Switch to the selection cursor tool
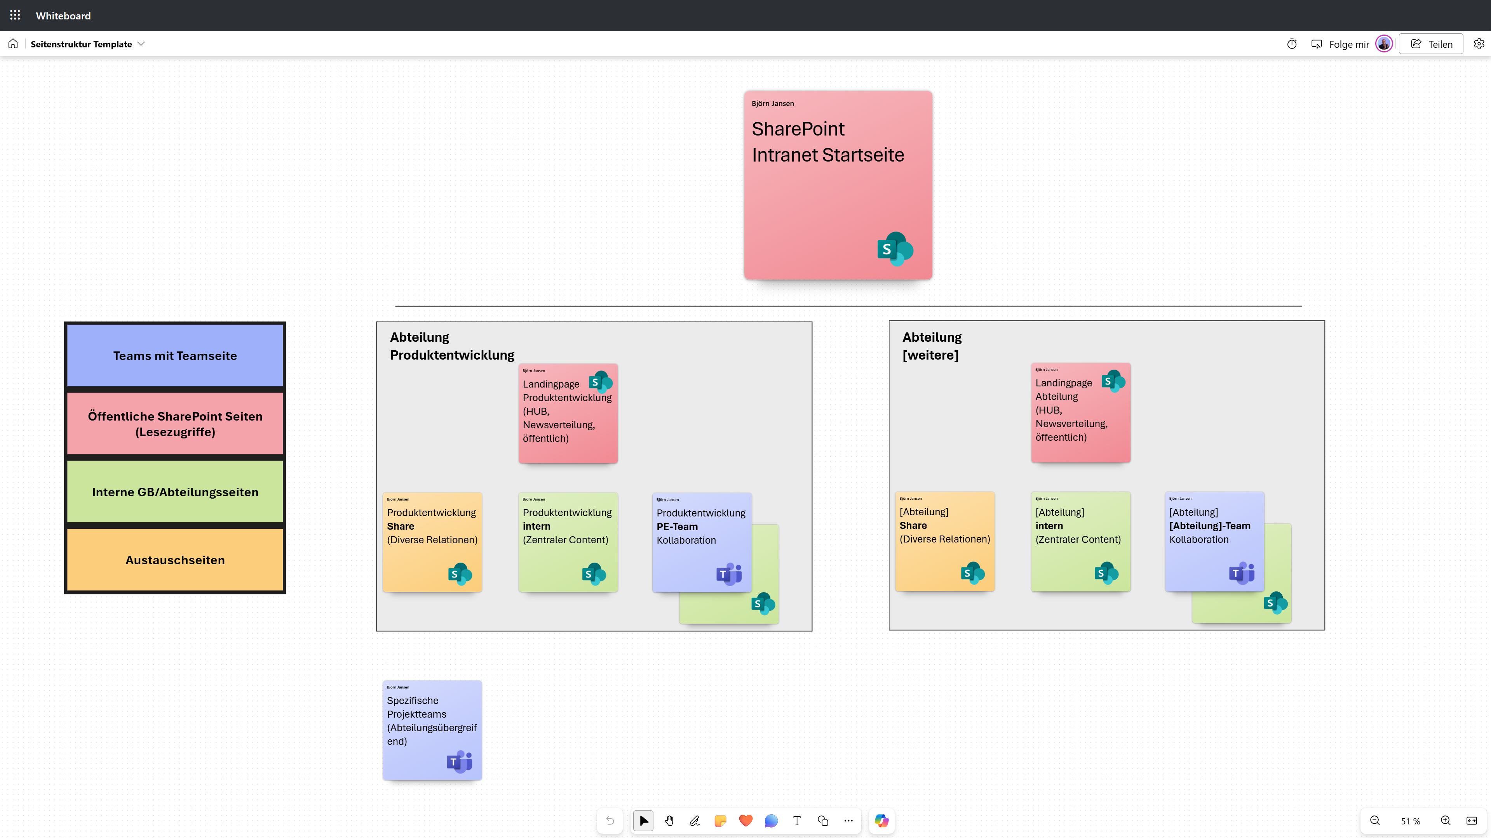This screenshot has height=838, width=1491. coord(643,821)
